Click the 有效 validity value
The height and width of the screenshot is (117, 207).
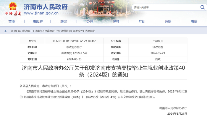(x=158, y=59)
